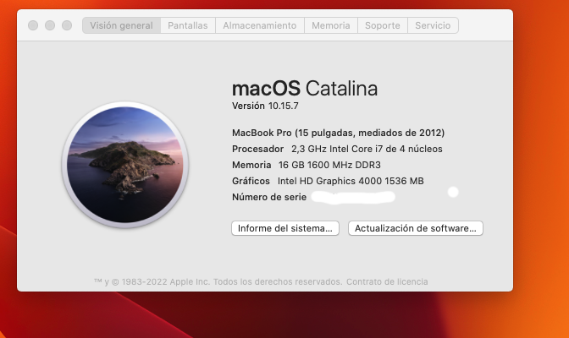Open the Contrato de licencia link
Screen dimensions: 569x338
tap(387, 281)
